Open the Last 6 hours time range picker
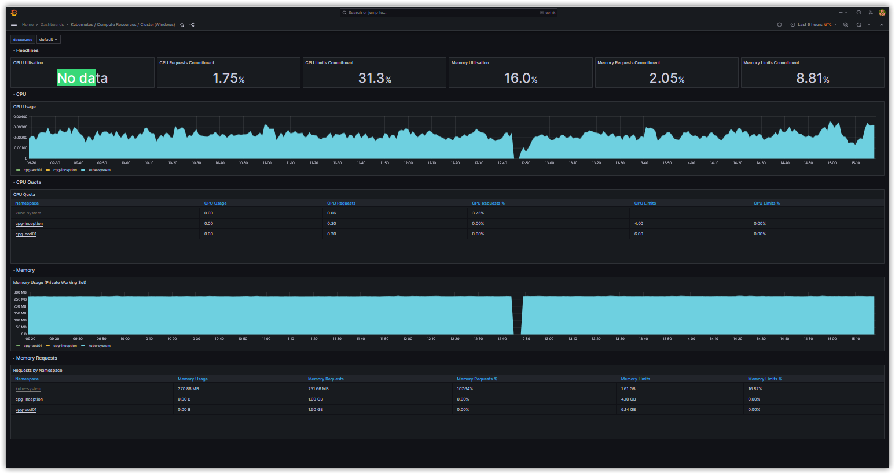The height and width of the screenshot is (474, 895). (x=810, y=24)
